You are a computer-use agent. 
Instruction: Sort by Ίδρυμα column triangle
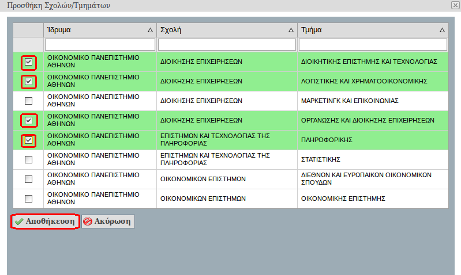[150, 30]
